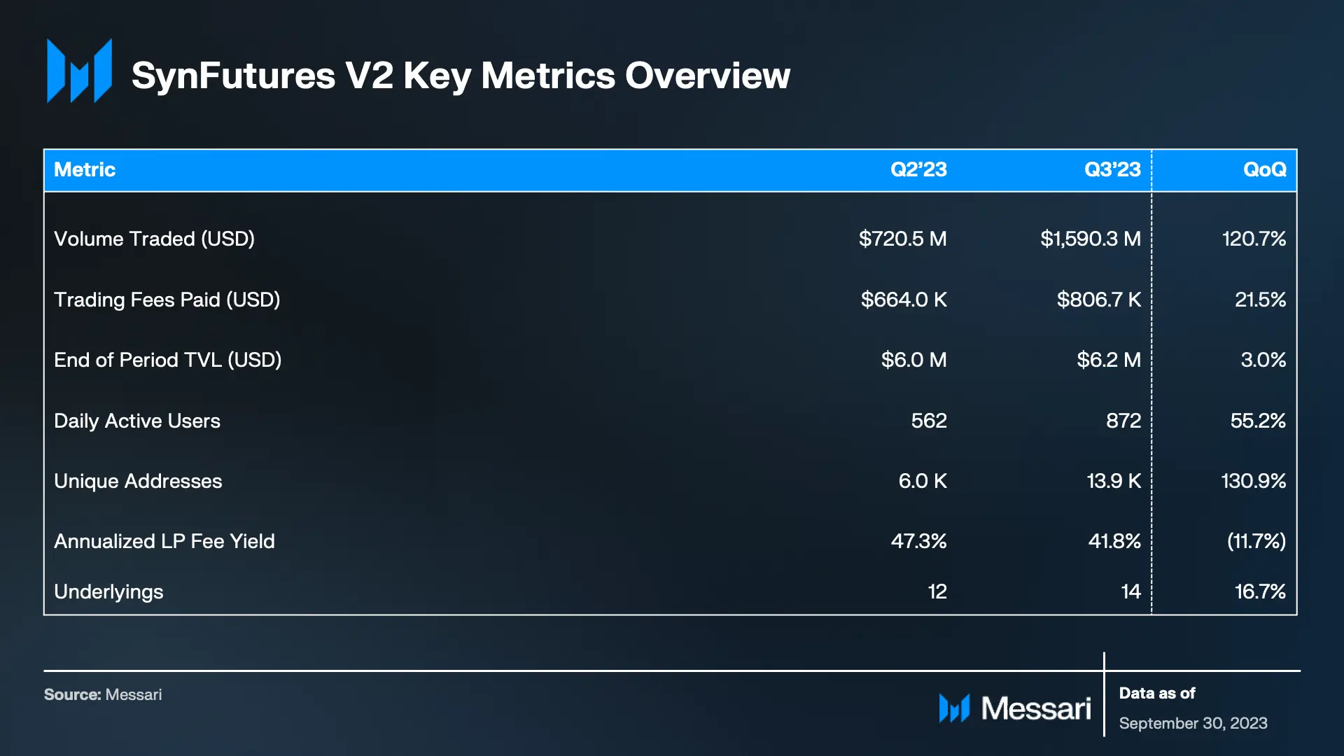This screenshot has height=756, width=1344.
Task: Select the Q3'23 column header
Action: click(1112, 169)
